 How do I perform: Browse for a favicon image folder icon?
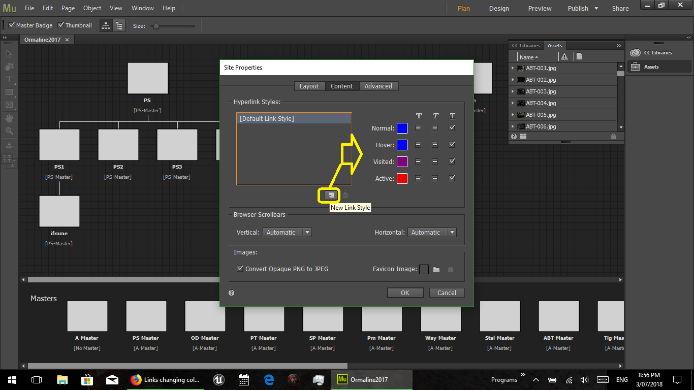[436, 270]
